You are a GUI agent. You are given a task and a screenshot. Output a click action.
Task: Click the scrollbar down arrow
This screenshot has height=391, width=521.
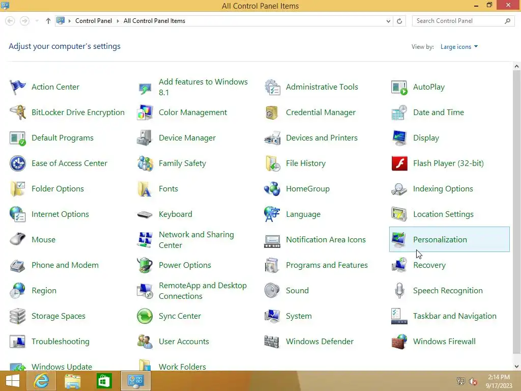point(516,367)
